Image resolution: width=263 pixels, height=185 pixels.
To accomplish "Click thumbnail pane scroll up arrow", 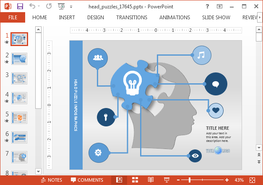I will pyautogui.click(x=39, y=29).
